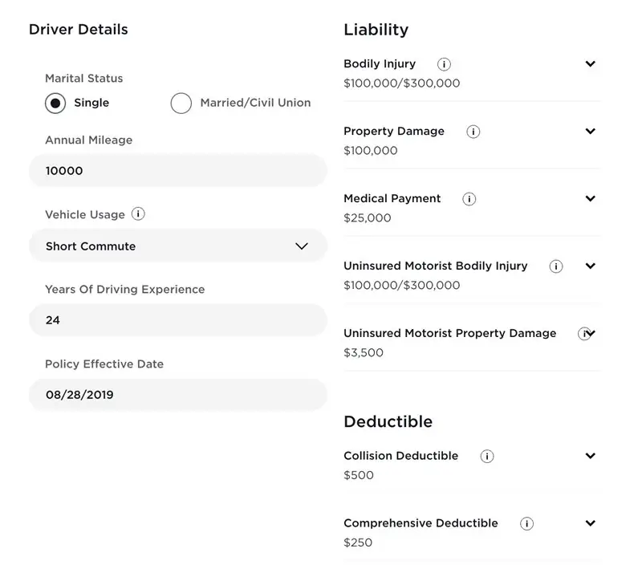The width and height of the screenshot is (642, 573).
Task: Open Bodily Injury info tooltip icon
Action: click(444, 64)
